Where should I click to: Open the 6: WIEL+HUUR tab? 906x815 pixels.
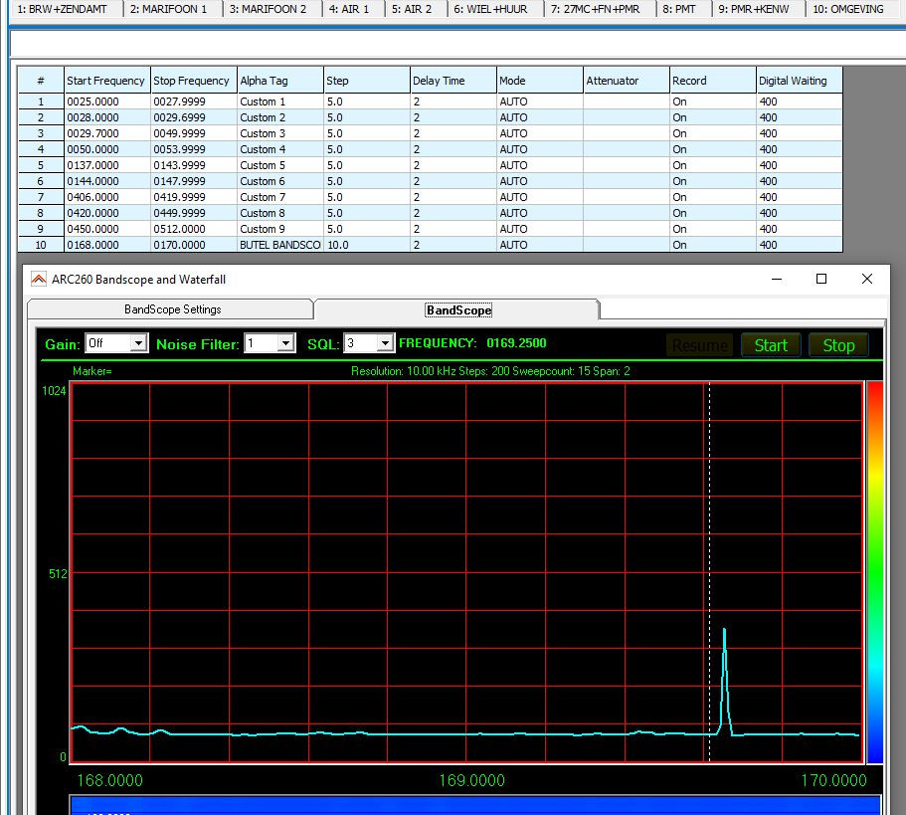490,9
